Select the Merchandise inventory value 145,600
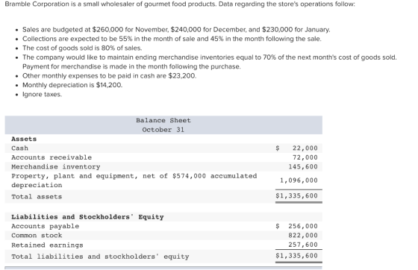Screen dimensions: 418x270 (x=303, y=166)
